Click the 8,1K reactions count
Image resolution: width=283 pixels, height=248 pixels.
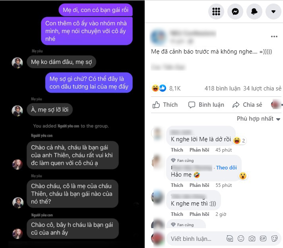pyautogui.click(x=175, y=88)
